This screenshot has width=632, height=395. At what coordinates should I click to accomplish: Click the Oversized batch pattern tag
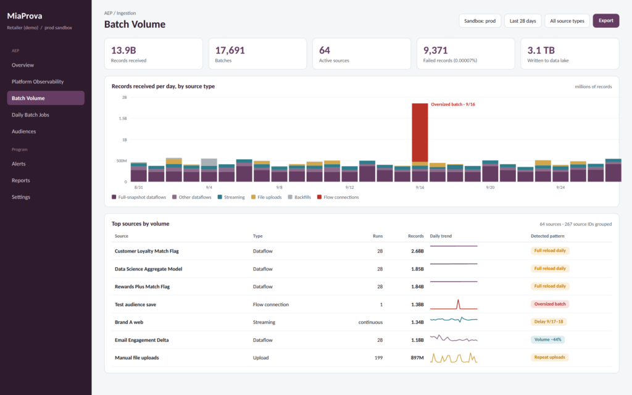550,304
